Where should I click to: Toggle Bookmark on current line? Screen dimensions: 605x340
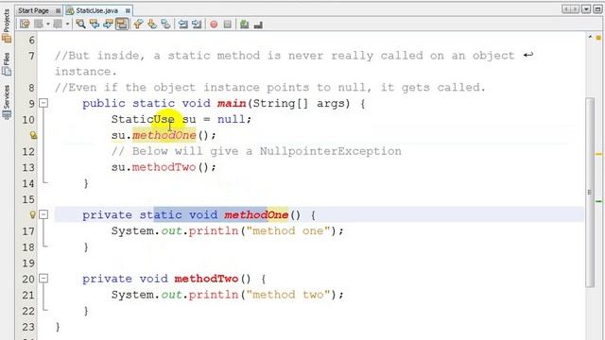166,25
